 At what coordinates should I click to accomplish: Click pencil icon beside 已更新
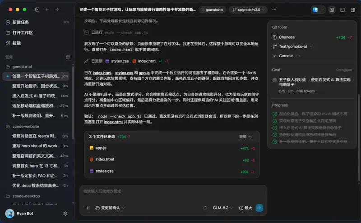[x=86, y=61]
